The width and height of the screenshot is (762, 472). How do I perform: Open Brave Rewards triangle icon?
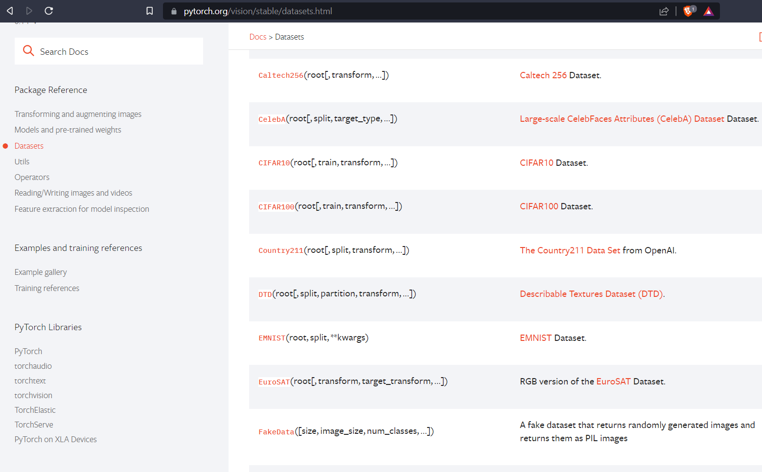708,10
